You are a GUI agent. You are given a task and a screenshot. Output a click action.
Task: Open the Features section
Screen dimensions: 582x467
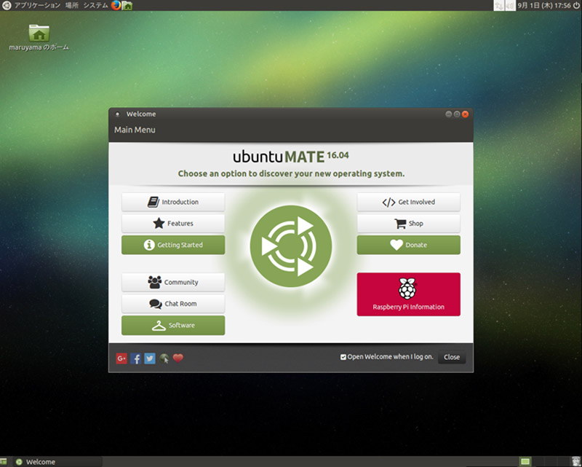[173, 224]
